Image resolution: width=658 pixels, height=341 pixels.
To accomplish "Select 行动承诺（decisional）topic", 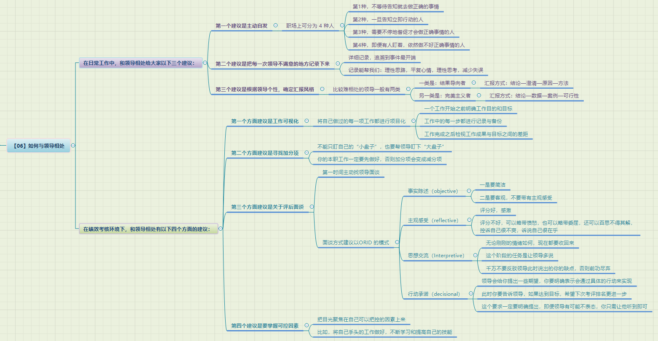I will (x=434, y=294).
